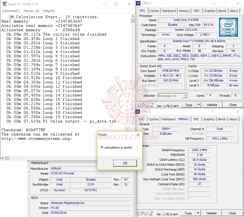
Task: Close the Finish dialog with X
Action: tap(138, 135)
